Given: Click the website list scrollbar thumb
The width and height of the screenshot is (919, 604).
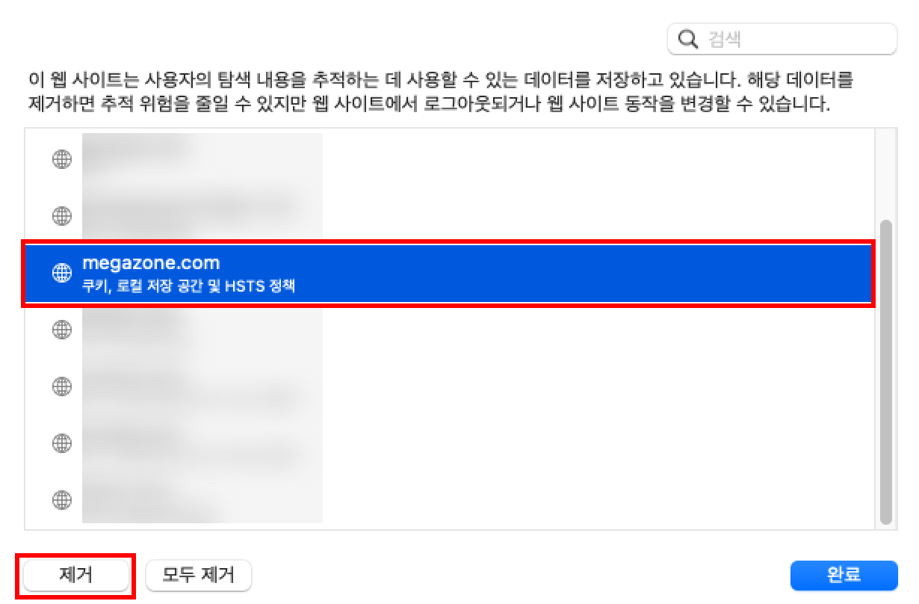Looking at the screenshot, I should (885, 372).
